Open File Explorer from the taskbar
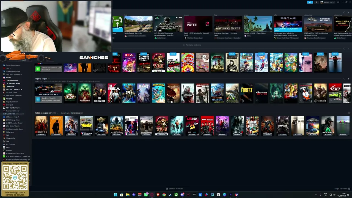The width and height of the screenshot is (352, 198). (x=128, y=195)
